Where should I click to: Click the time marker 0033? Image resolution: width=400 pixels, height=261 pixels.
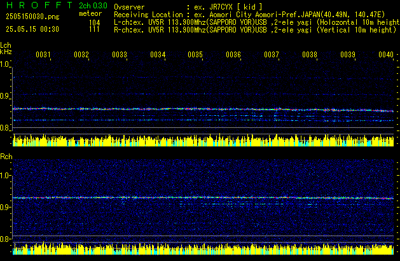[120, 55]
